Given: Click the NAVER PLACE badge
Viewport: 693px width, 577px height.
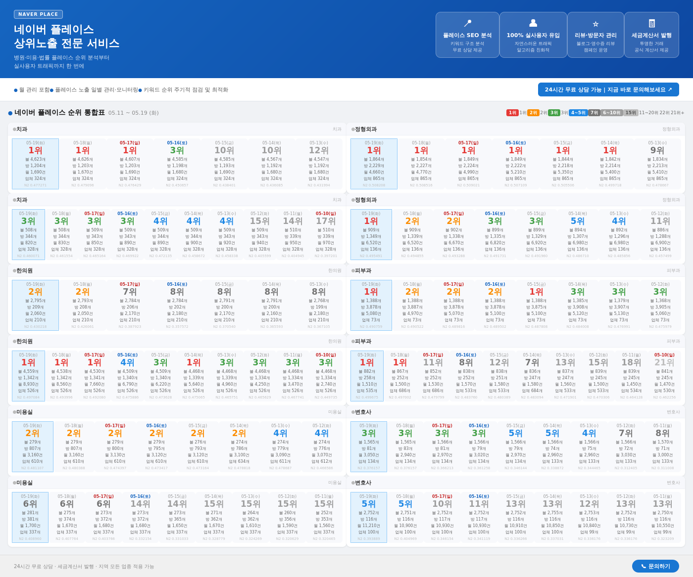Looking at the screenshot, I should pos(38,14).
